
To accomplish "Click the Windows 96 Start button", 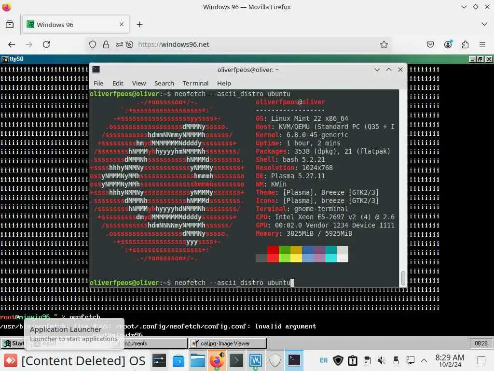I will (13, 343).
